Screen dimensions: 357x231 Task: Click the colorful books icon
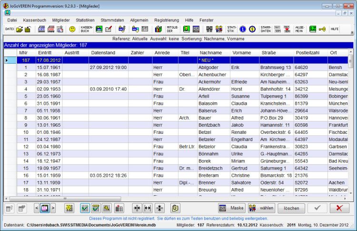point(158,29)
